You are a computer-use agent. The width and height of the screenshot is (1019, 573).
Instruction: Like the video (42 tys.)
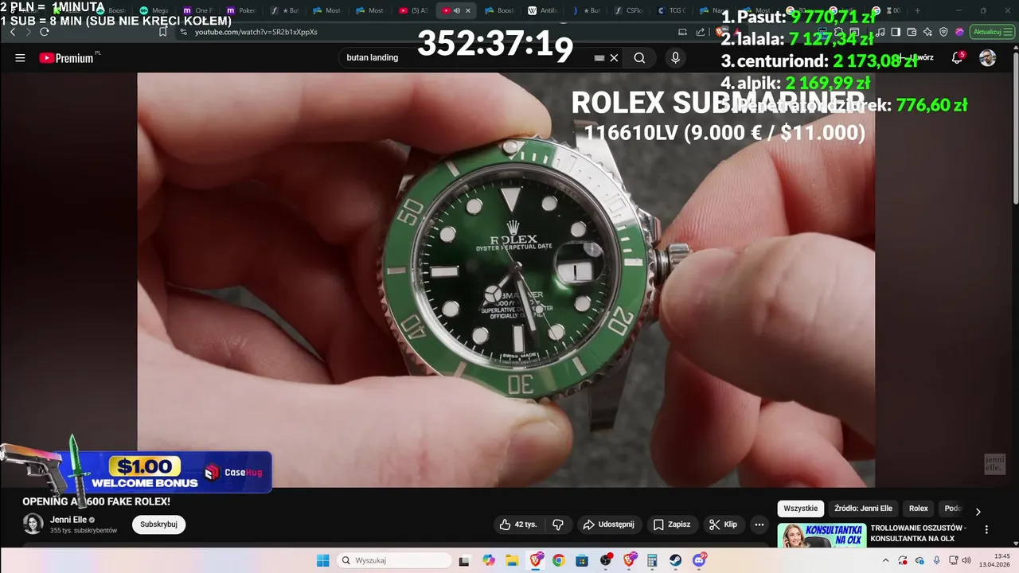tap(517, 524)
